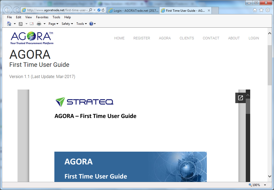
Task: Open the View menu
Action: click(28, 17)
